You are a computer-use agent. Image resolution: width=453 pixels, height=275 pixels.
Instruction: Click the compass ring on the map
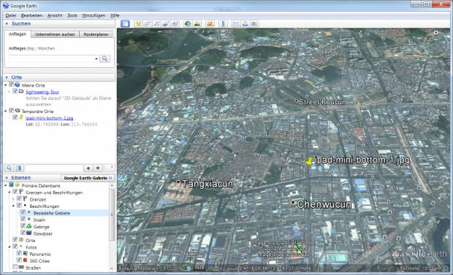pyautogui.click(x=435, y=44)
